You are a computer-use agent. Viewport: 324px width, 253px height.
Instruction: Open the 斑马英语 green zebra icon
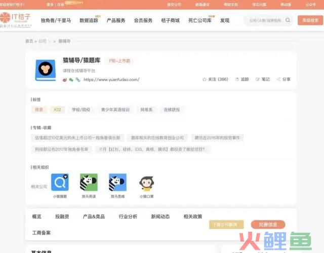[x=89, y=182]
